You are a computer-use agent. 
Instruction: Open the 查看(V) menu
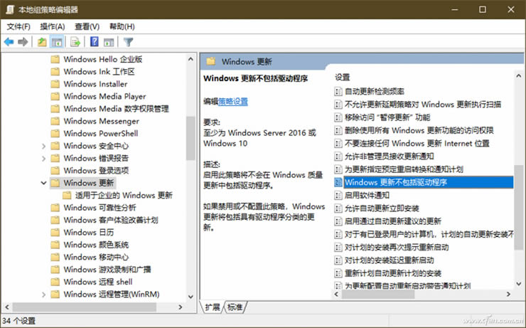click(87, 26)
